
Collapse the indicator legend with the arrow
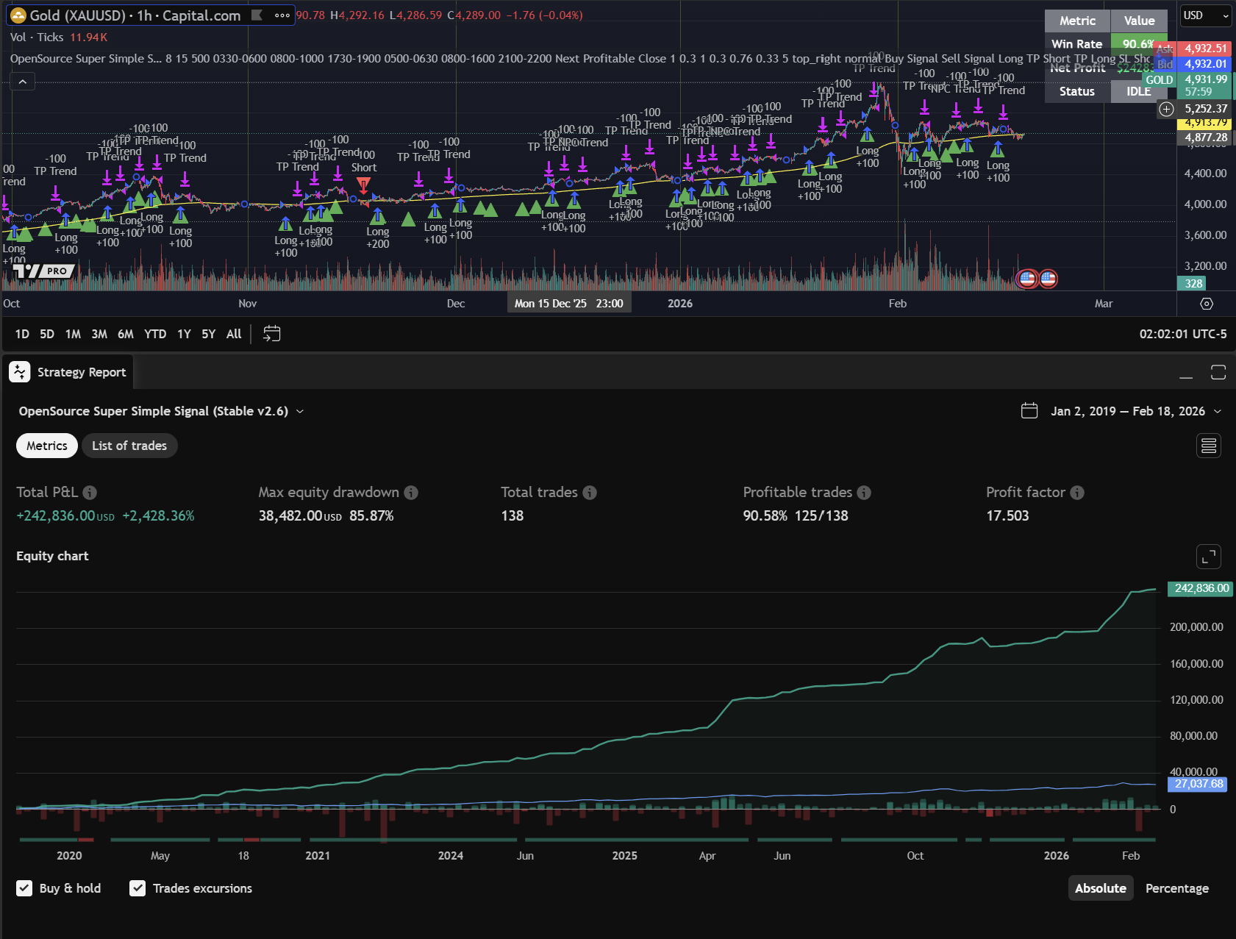coord(23,82)
